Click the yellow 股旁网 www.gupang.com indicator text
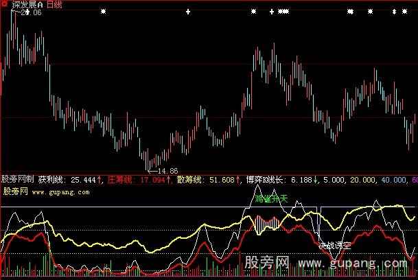Image resolution: width=418 pixels, height=280 pixels. [x=47, y=191]
